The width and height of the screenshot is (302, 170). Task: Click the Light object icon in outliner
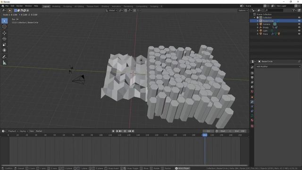(260, 31)
